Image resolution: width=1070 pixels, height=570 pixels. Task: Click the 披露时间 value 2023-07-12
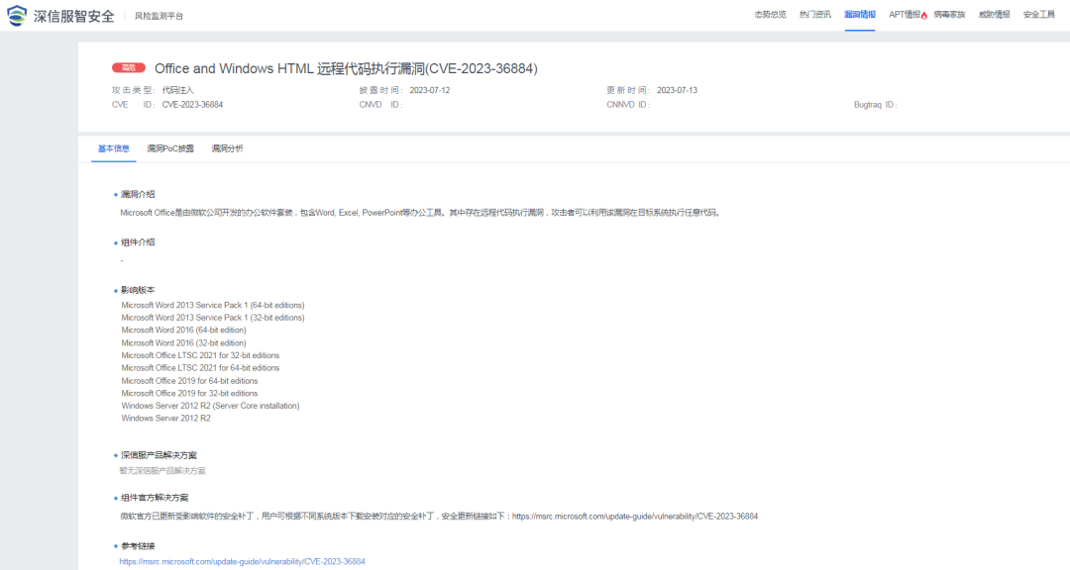tap(430, 90)
